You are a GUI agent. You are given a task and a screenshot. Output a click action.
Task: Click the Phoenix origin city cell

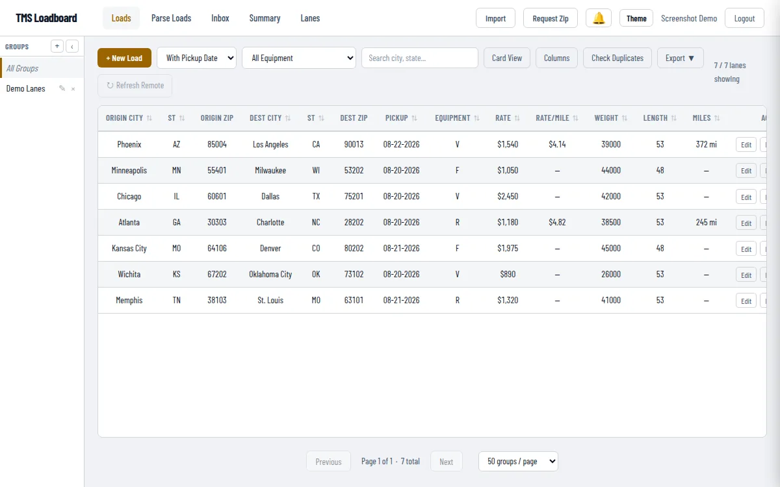coord(129,144)
